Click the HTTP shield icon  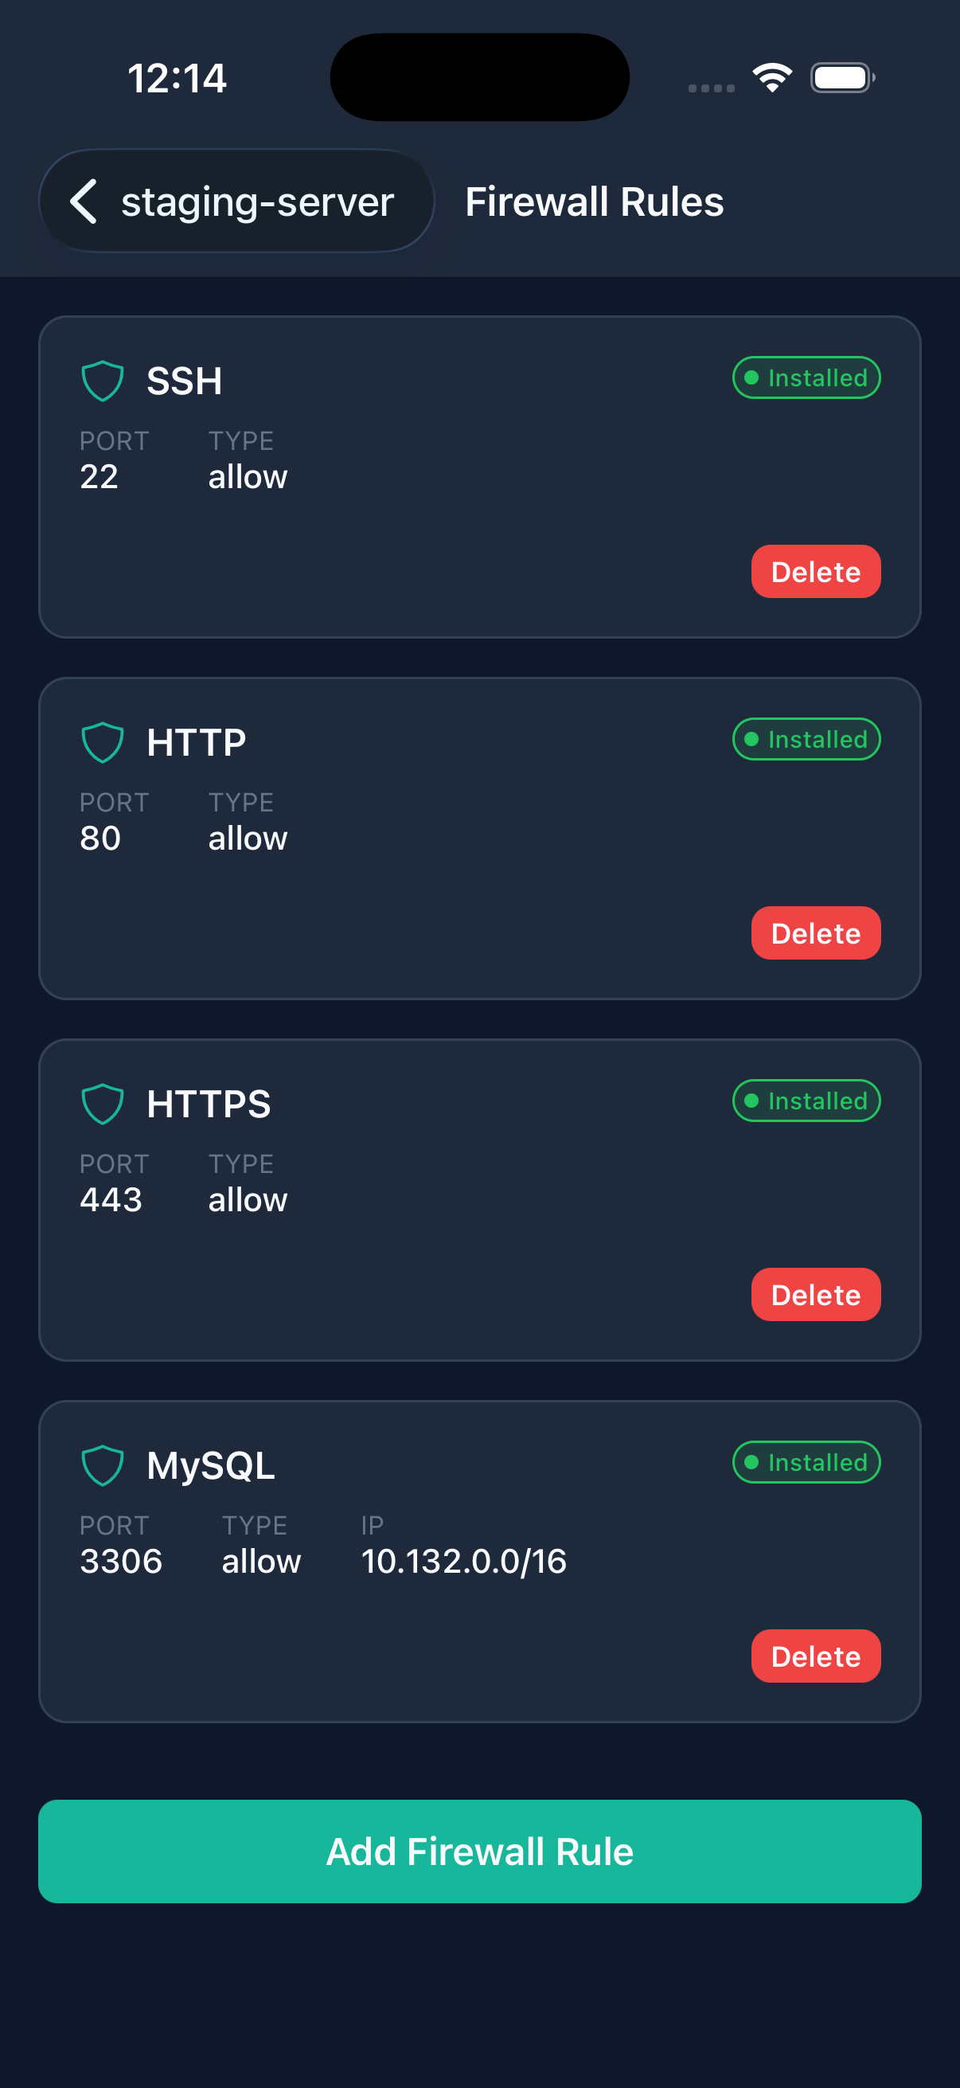click(x=101, y=739)
